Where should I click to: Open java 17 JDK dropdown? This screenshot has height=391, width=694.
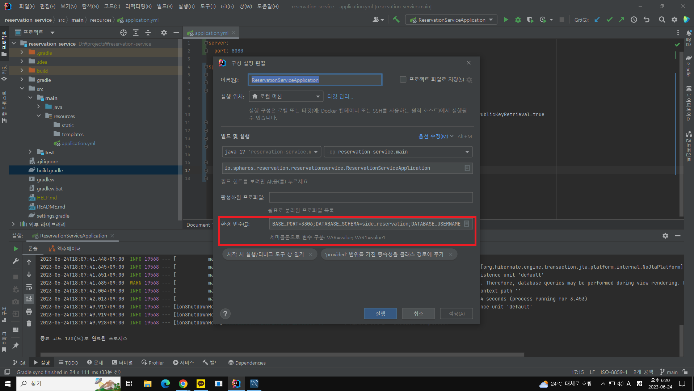(271, 152)
